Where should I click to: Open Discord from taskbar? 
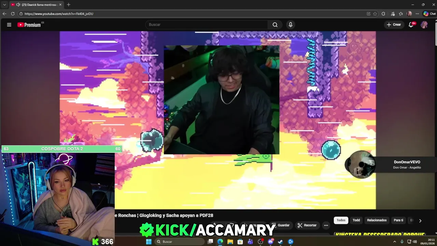(x=270, y=242)
